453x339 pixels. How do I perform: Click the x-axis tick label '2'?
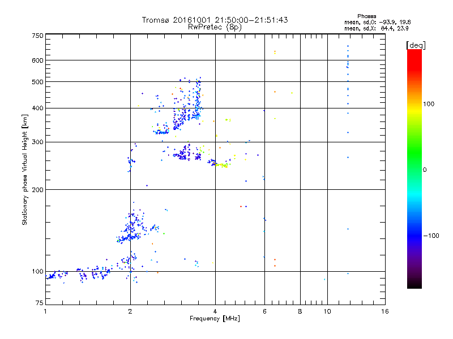point(130,311)
